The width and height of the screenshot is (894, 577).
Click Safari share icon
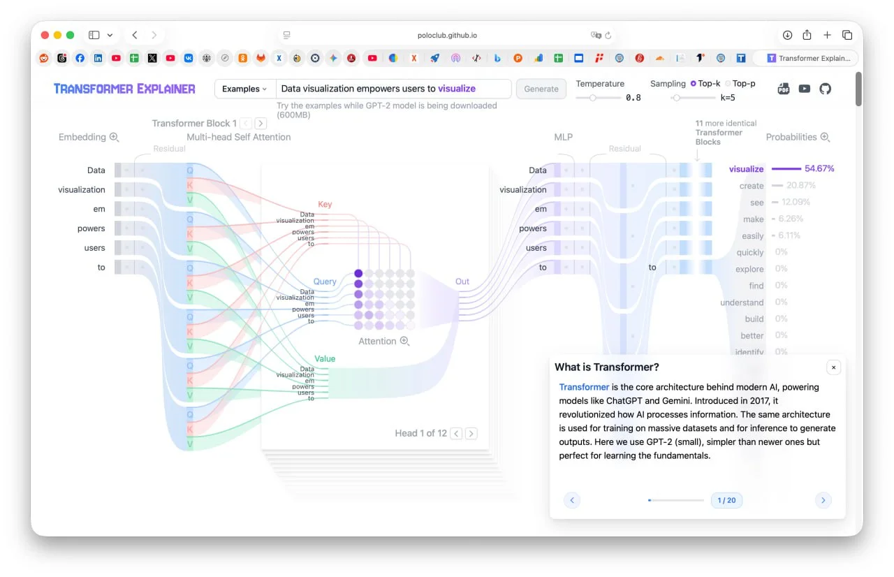click(x=807, y=35)
